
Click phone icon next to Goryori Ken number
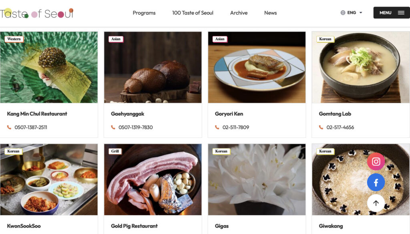point(217,127)
